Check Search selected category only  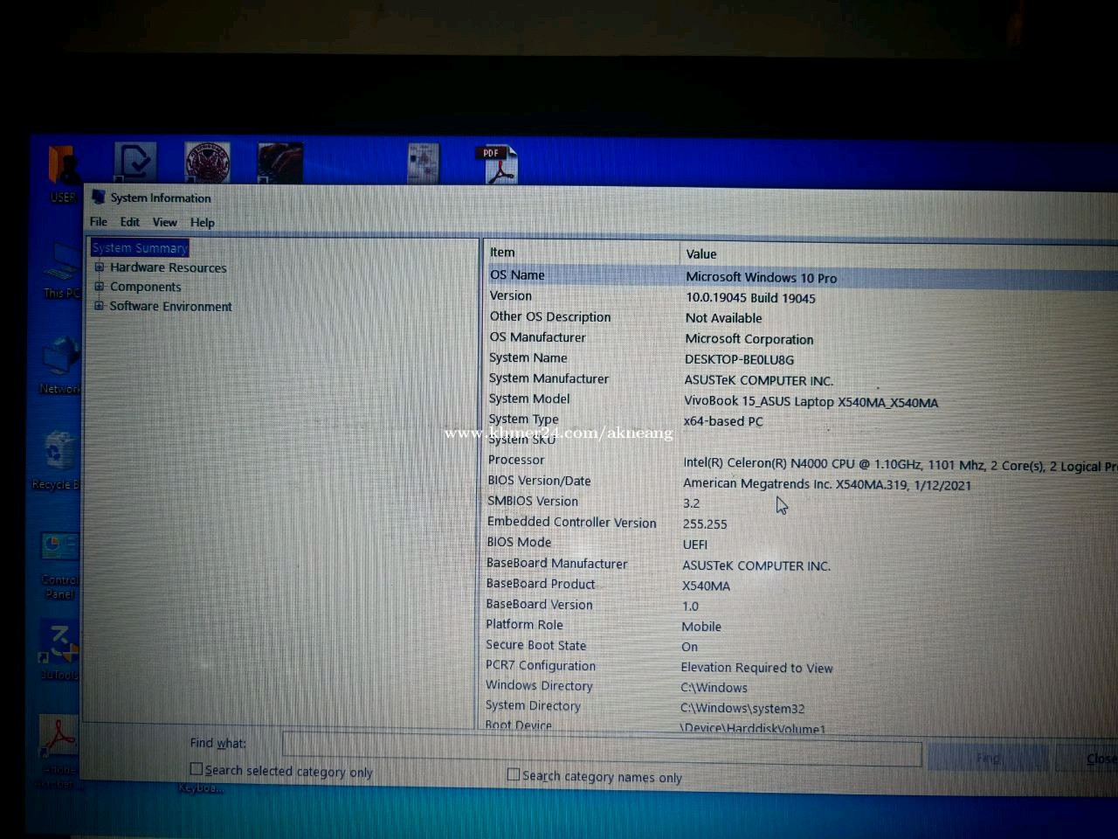pos(197,769)
